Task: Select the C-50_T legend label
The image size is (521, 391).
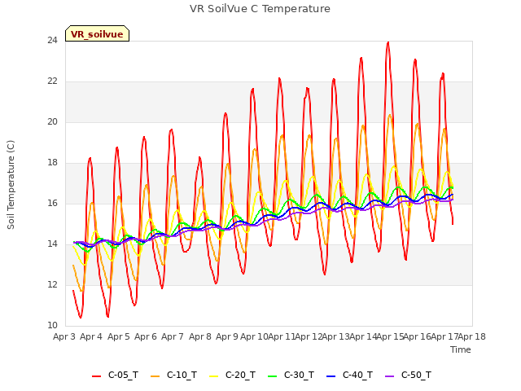Action: click(416, 375)
